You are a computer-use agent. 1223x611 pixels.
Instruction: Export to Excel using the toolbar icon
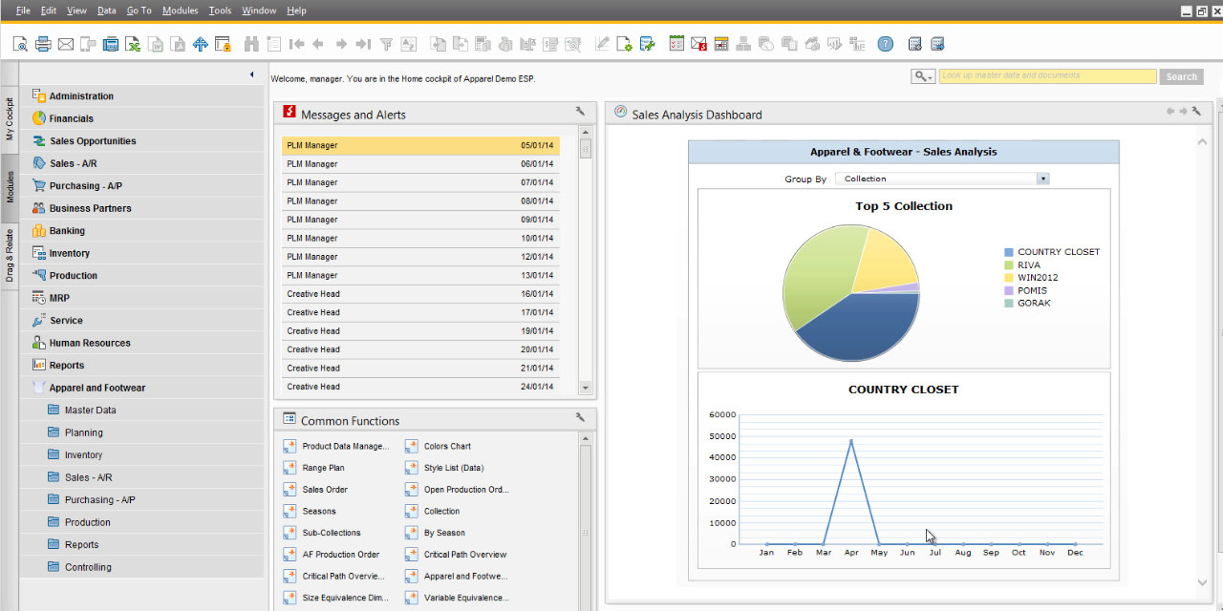coord(133,44)
